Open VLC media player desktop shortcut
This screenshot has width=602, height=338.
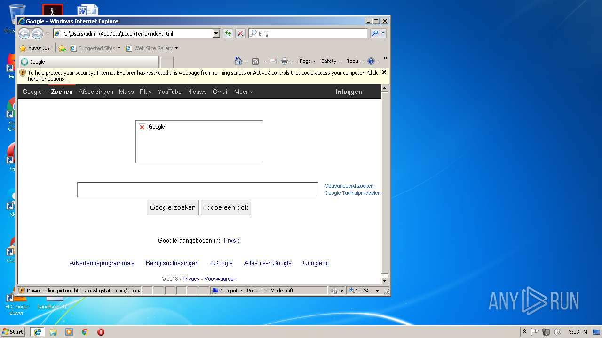[x=16, y=304]
